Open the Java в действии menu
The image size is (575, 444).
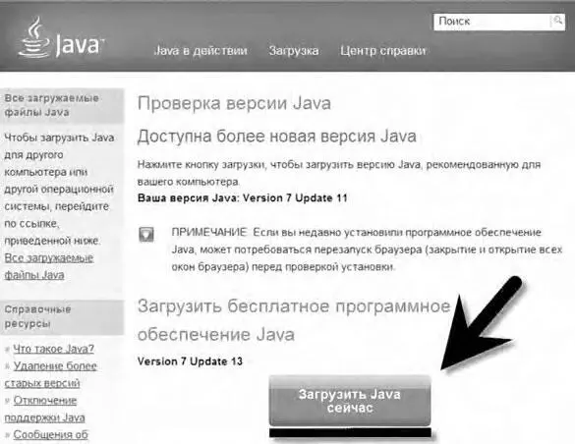point(201,50)
